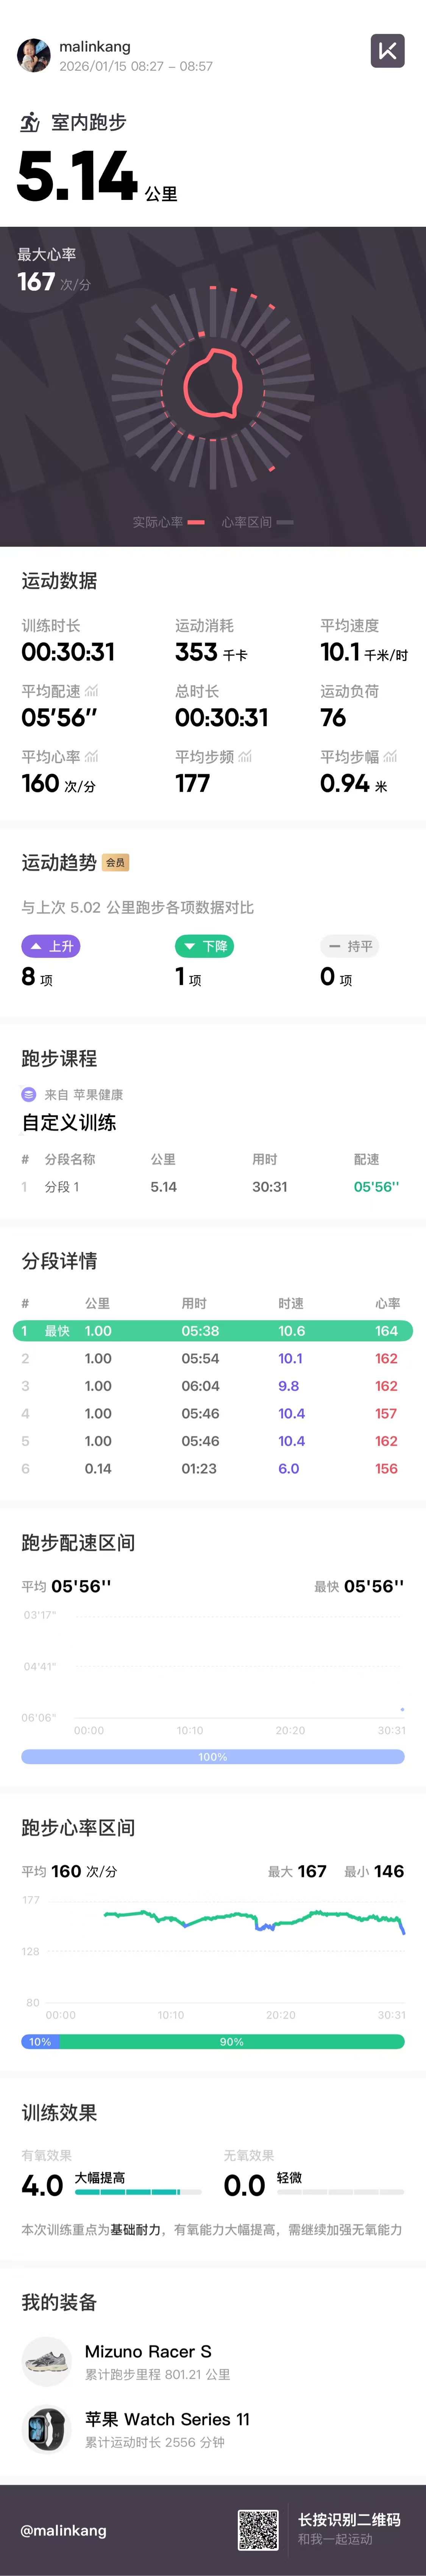Click 平均速度 value 10.1 千米/时

coord(364,652)
